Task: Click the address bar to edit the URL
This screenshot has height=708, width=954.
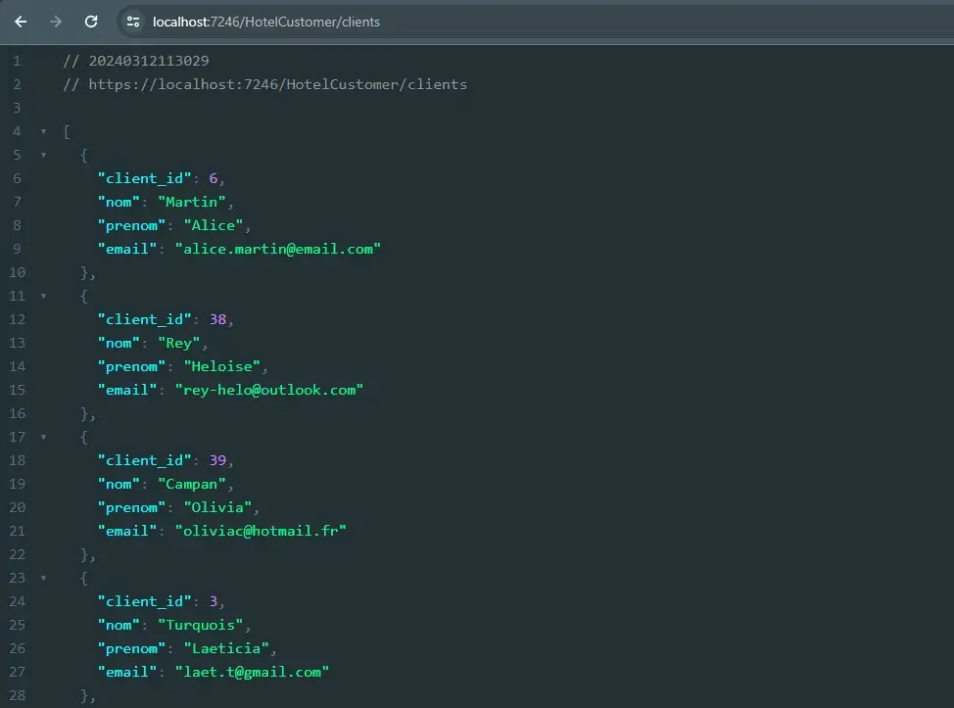Action: tap(294, 21)
